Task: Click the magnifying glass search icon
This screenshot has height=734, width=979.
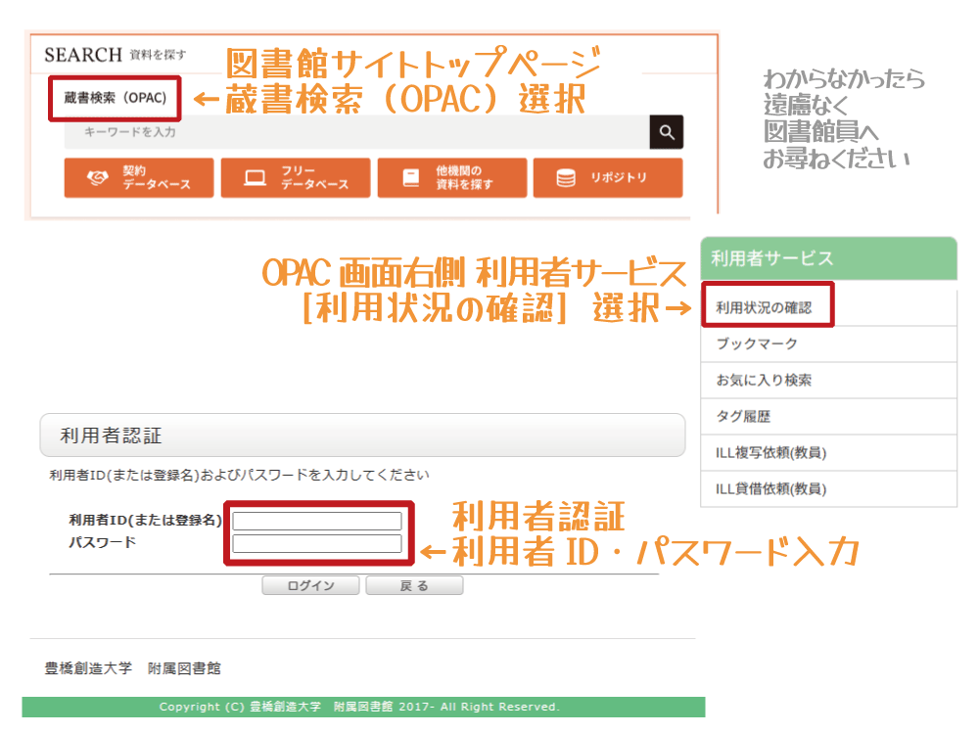Action: 666,132
